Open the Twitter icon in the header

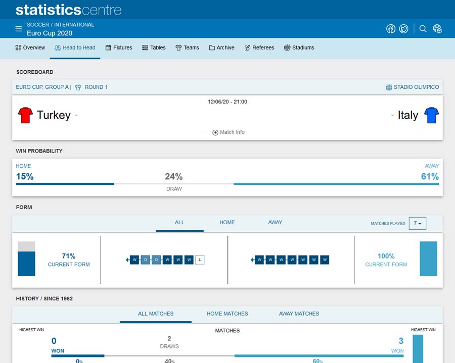click(404, 29)
